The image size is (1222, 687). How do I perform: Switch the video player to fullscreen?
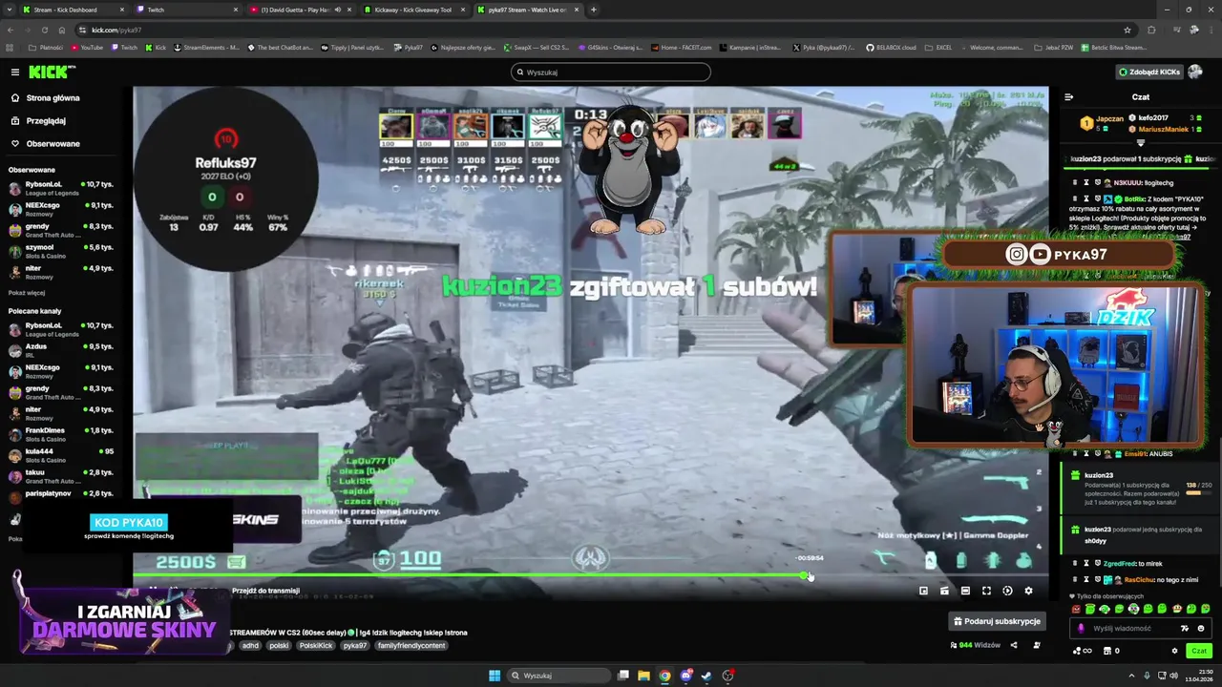click(x=986, y=591)
